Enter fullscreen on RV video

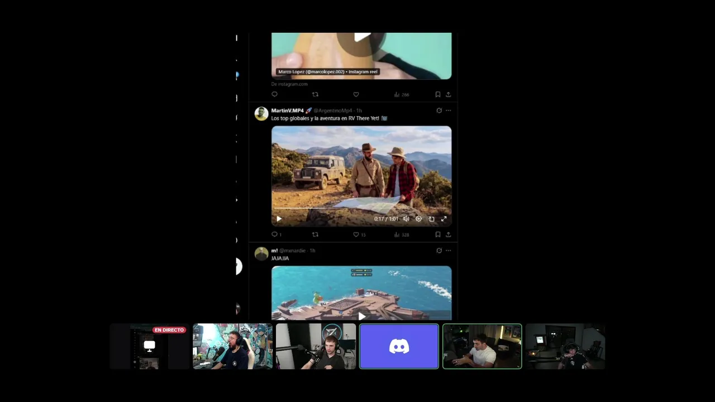[444, 219]
